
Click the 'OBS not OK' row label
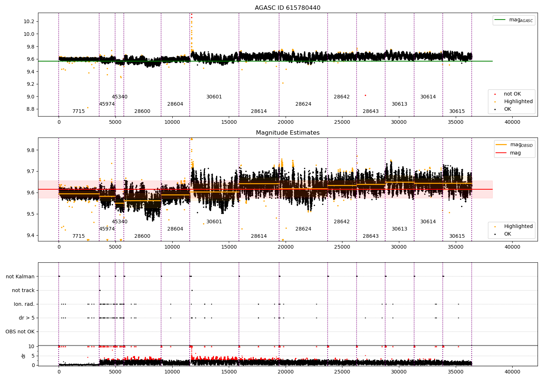coord(20,332)
